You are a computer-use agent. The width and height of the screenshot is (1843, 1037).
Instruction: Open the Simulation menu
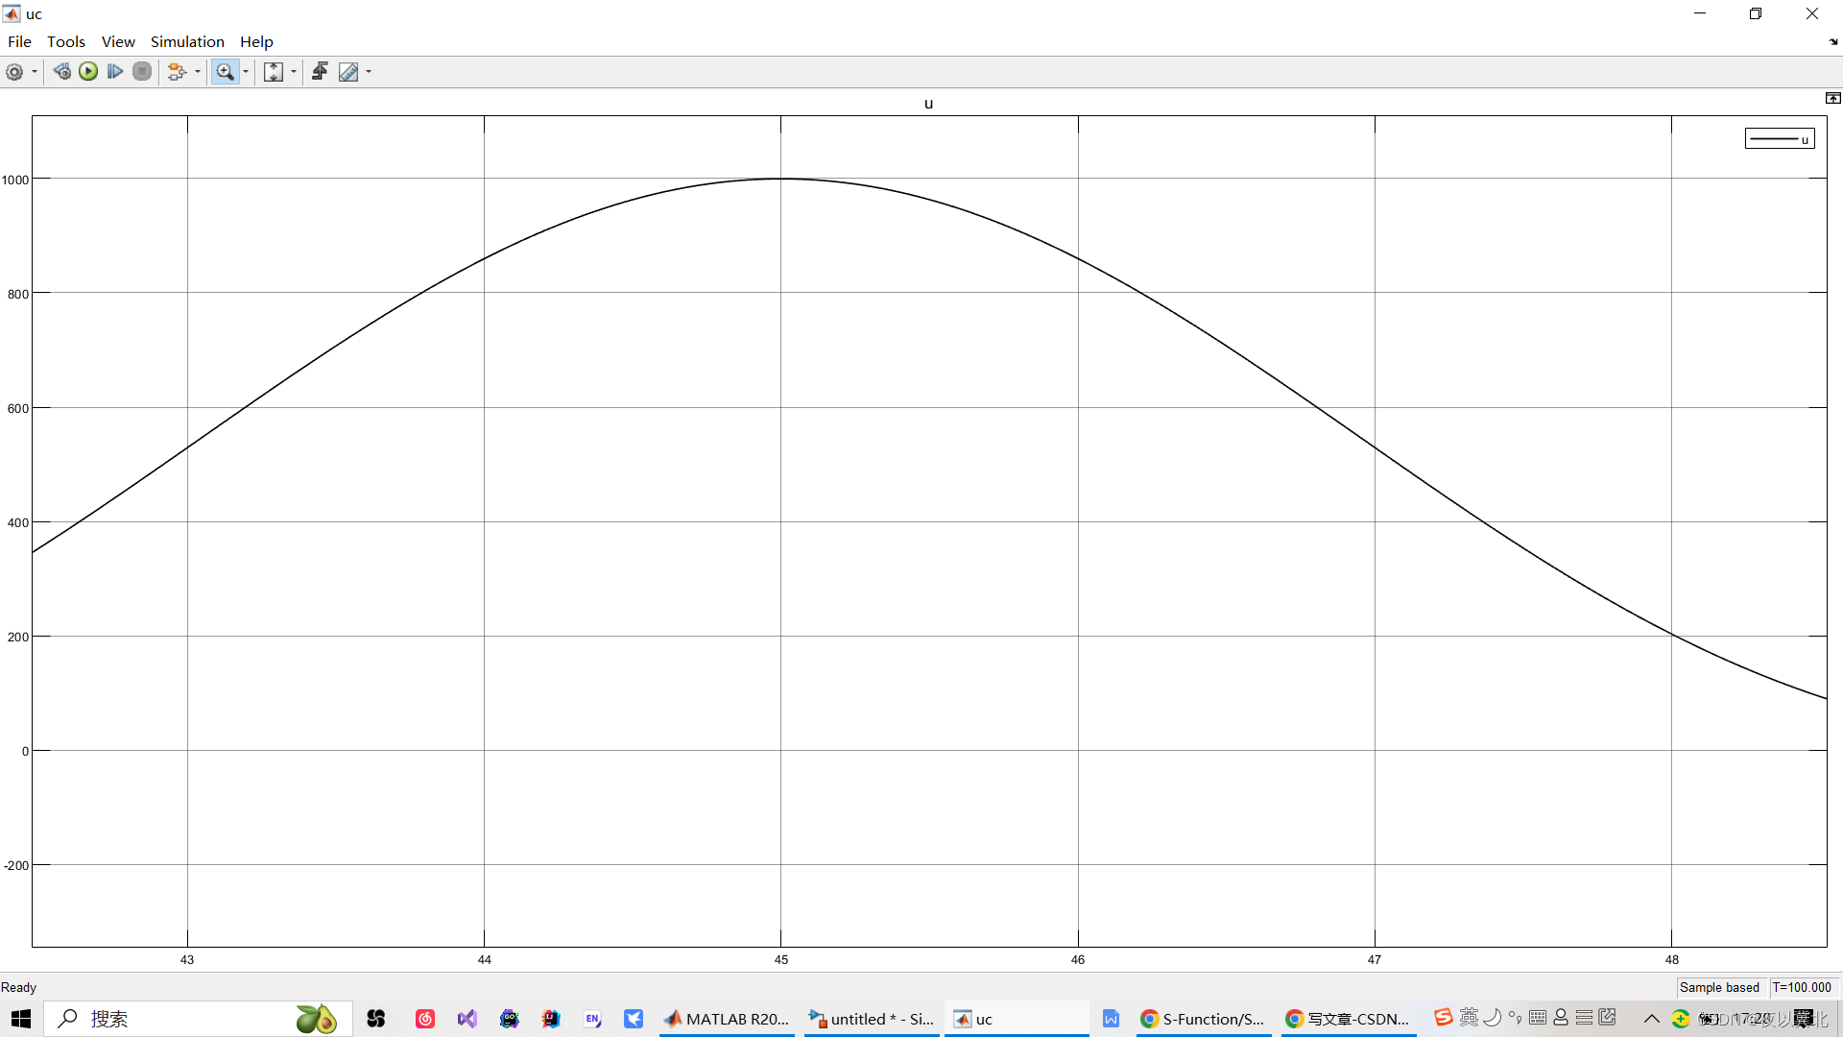tap(186, 42)
